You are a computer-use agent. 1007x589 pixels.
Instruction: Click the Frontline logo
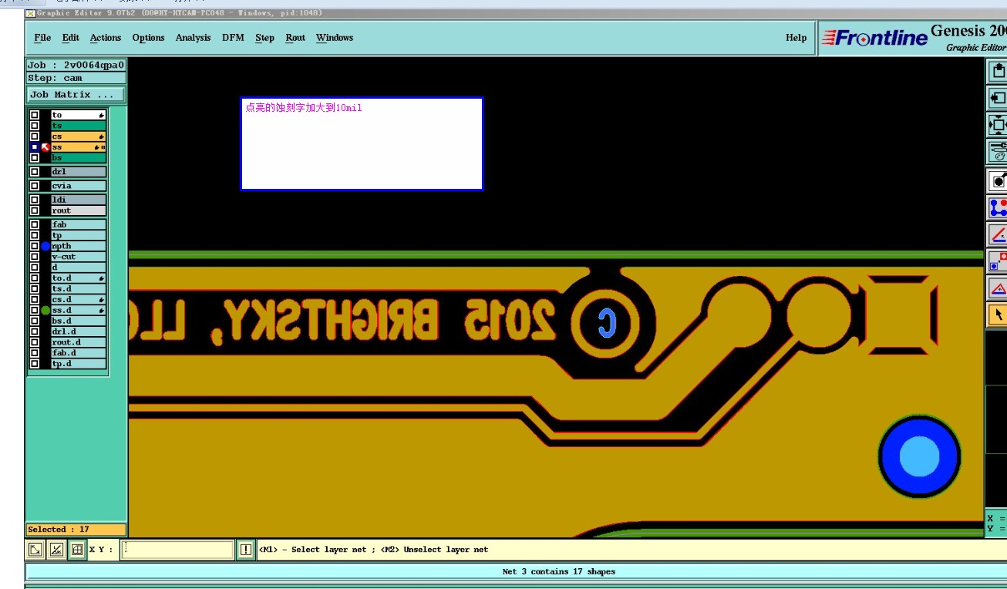click(x=874, y=38)
